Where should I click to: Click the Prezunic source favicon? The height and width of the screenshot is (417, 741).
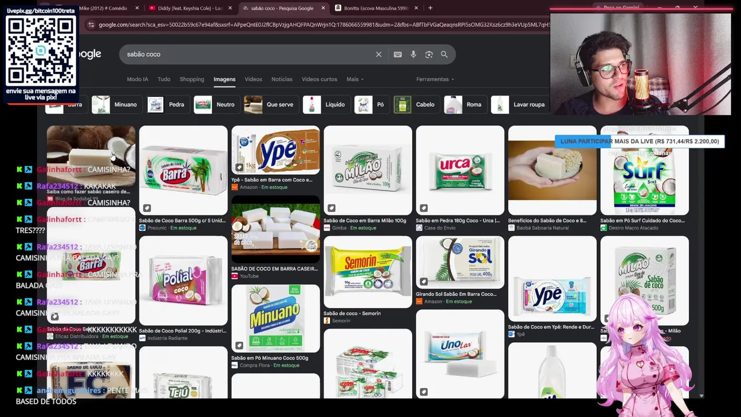tap(142, 228)
